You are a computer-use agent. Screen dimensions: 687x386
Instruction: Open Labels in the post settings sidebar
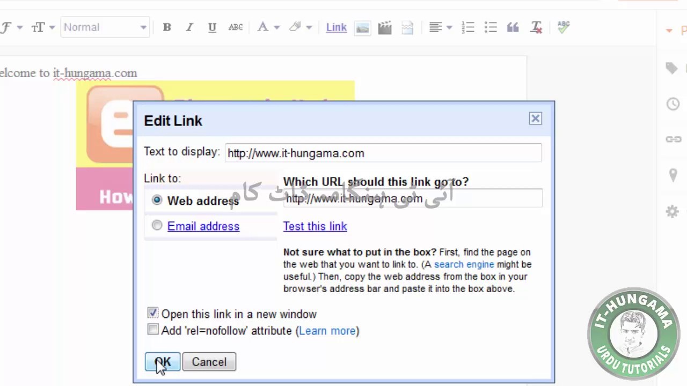tap(672, 68)
